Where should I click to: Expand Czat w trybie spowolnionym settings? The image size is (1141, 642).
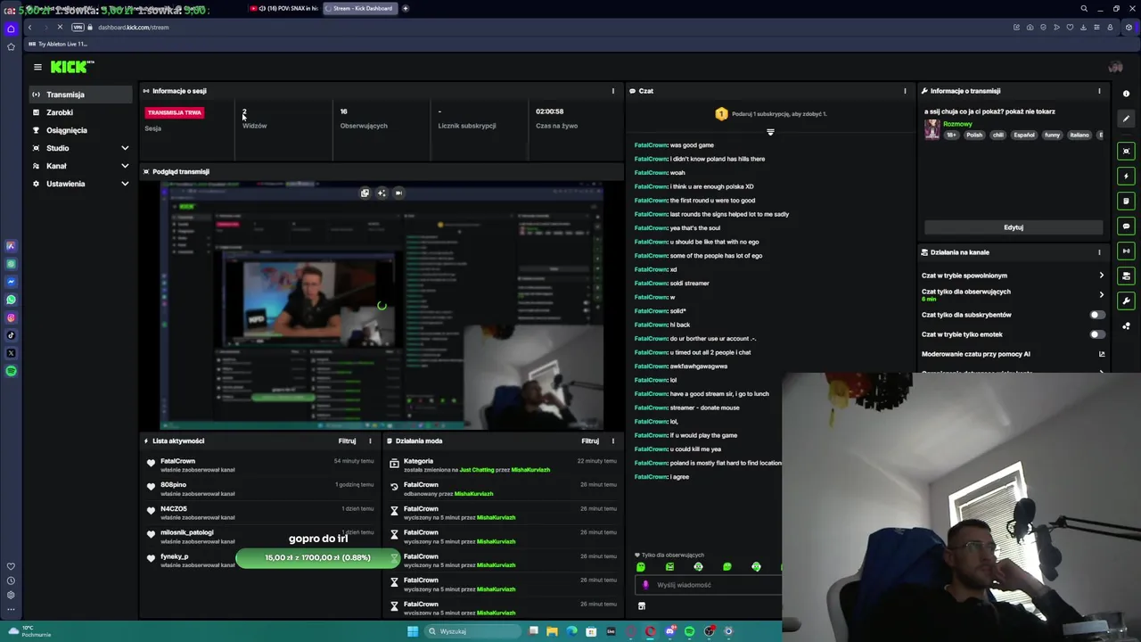point(1013,276)
